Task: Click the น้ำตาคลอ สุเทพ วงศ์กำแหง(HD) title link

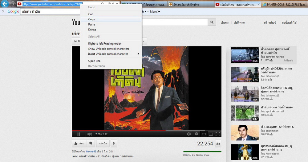Action: click(x=275, y=51)
